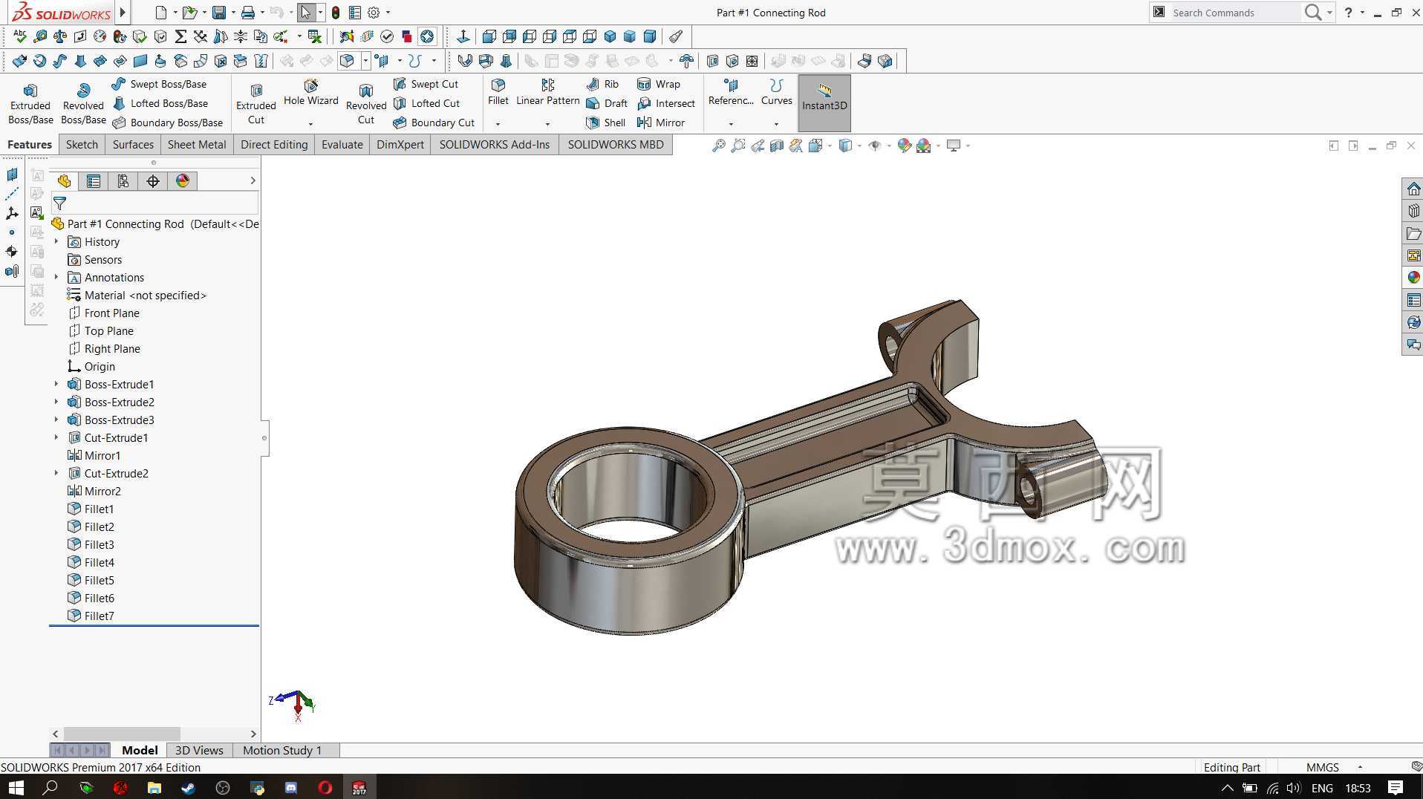Image resolution: width=1423 pixels, height=799 pixels.
Task: Open the Motion Study 1 tab
Action: pos(282,750)
